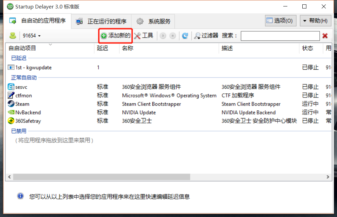Image resolution: width=337 pixels, height=217 pixels.
Task: Click Steam row's 运行中 status
Action: (x=310, y=104)
